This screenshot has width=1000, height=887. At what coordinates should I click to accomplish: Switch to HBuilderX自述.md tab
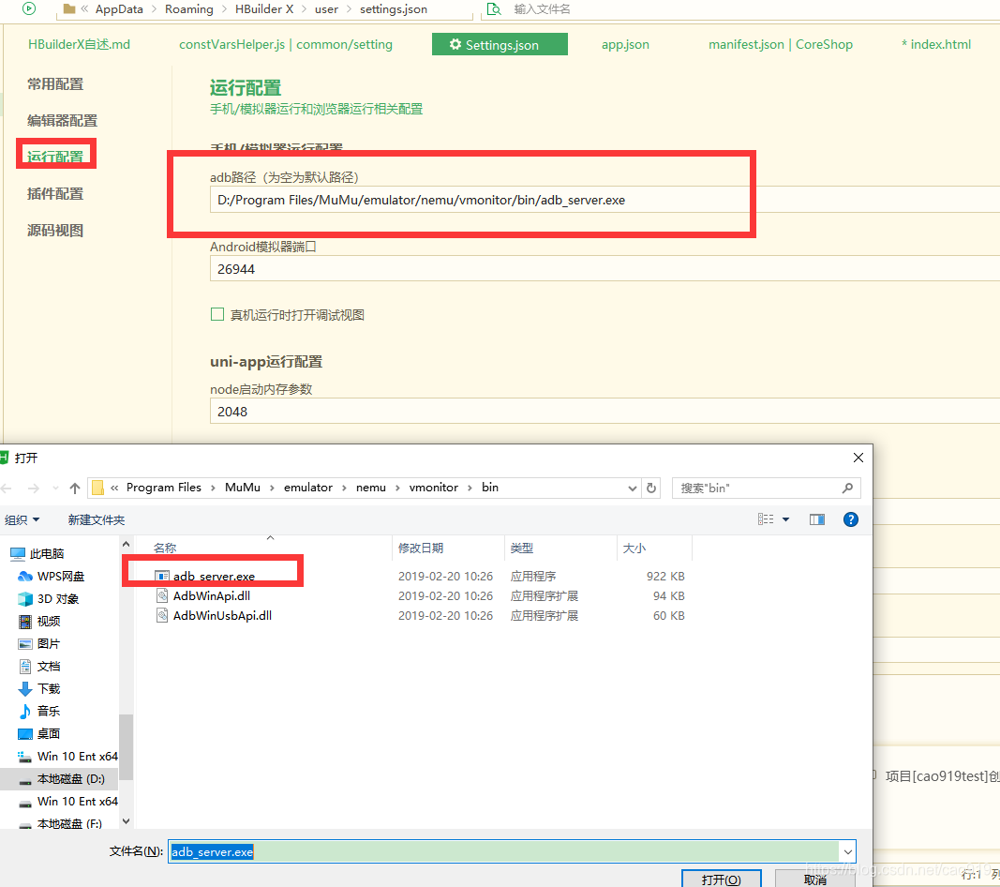[79, 45]
